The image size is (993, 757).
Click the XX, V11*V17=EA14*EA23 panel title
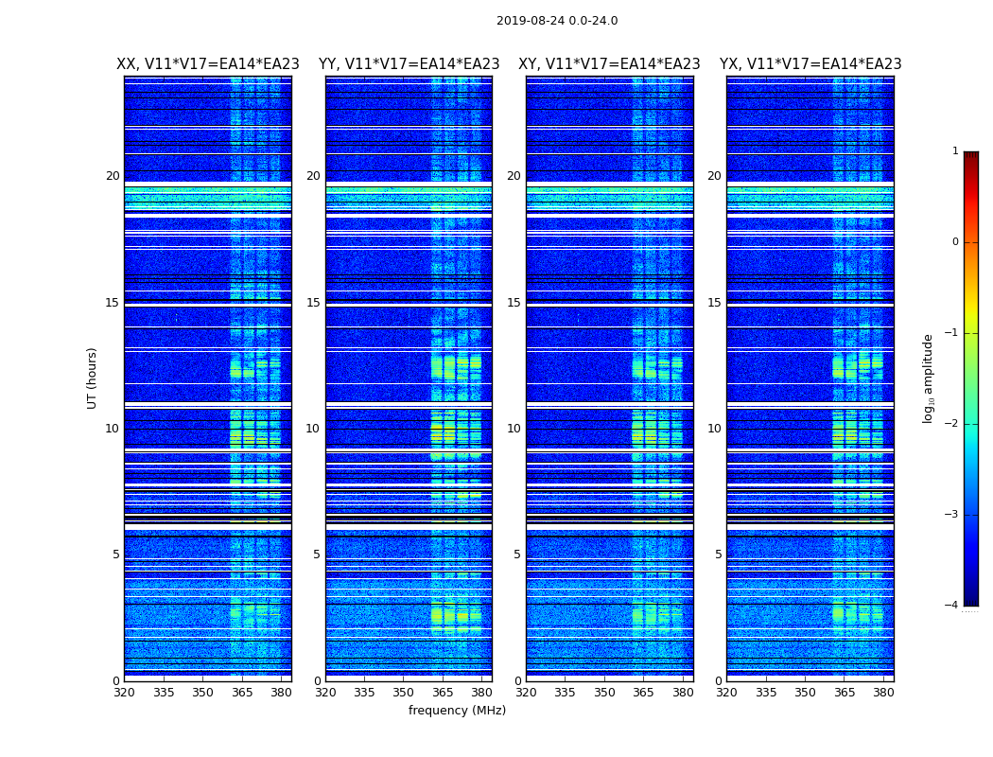[x=208, y=64]
